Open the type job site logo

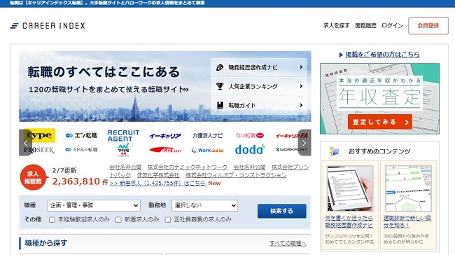click(x=40, y=135)
